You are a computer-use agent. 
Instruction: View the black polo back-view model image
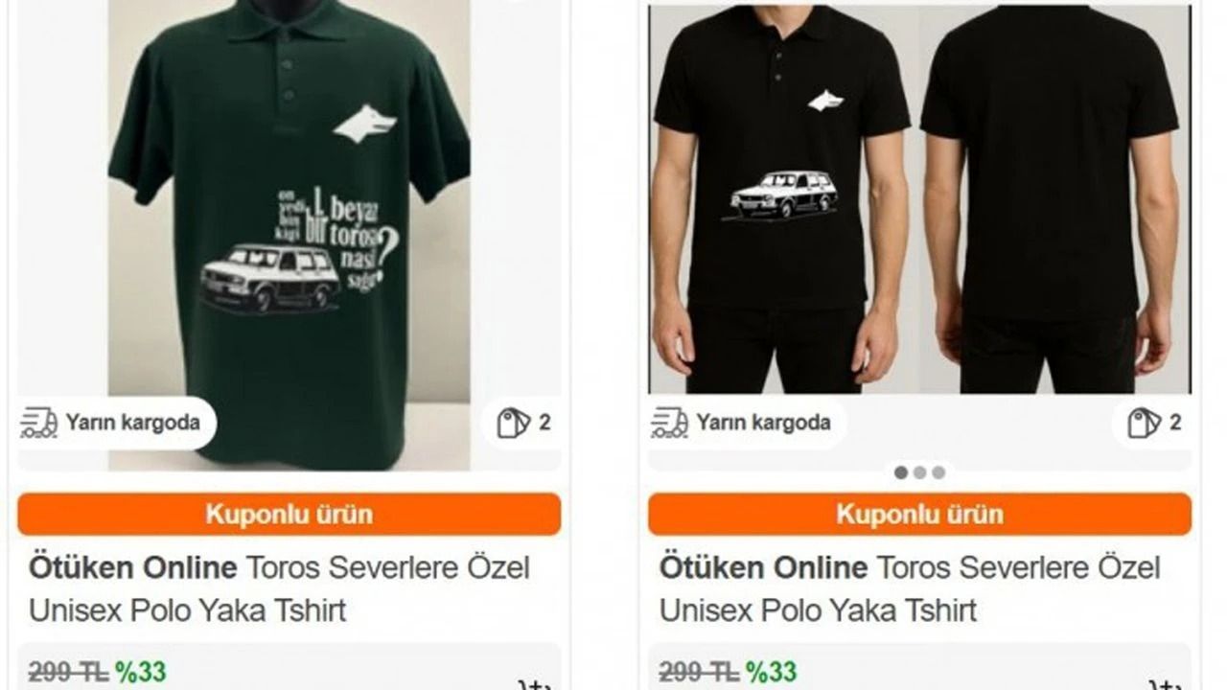pyautogui.click(x=1054, y=199)
